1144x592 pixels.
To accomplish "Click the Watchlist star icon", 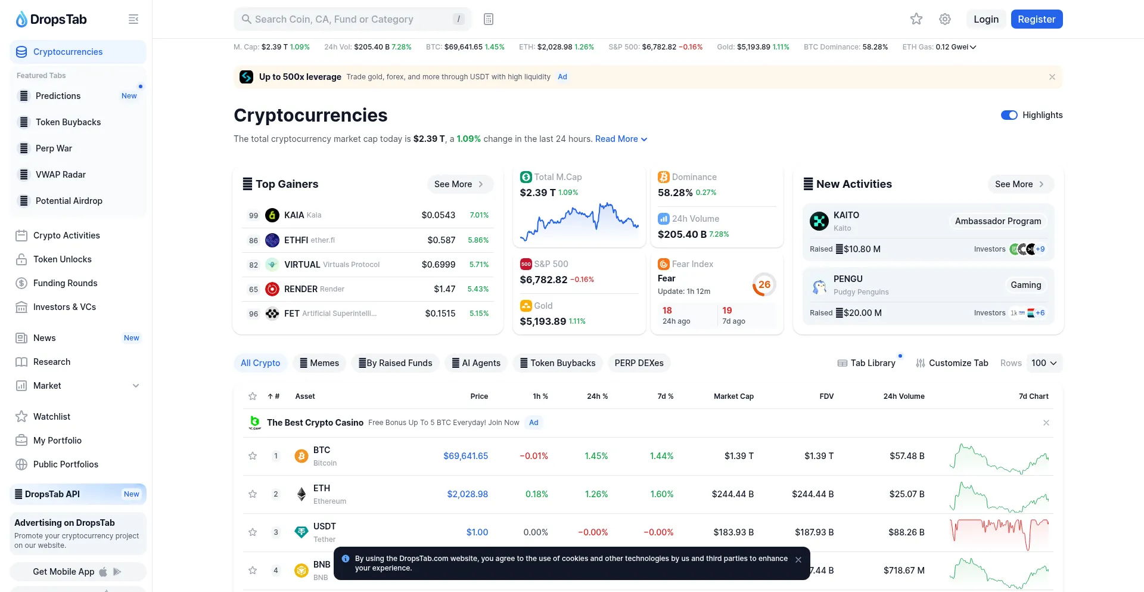I will click(x=21, y=417).
